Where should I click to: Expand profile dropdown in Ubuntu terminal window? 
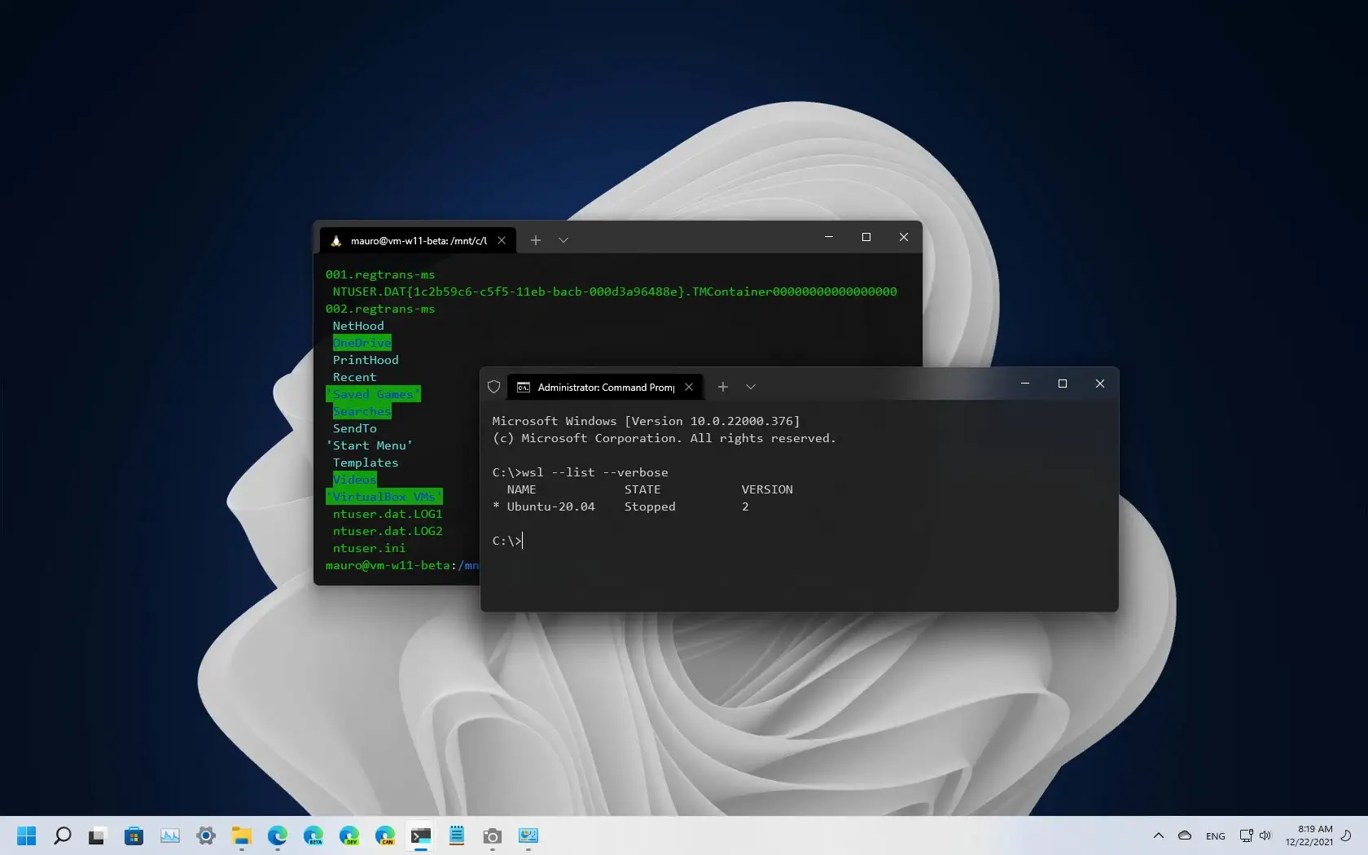(563, 240)
